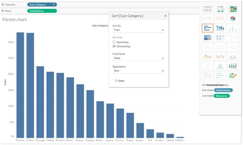This screenshot has width=243, height=145.
Task: Click the SUM(Sales) pill on Rows shelf
Action: click(x=42, y=11)
